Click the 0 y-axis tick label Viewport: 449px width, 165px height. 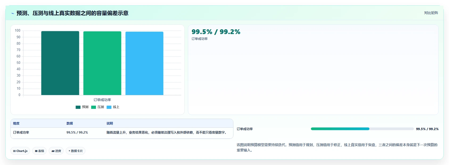point(19,95)
